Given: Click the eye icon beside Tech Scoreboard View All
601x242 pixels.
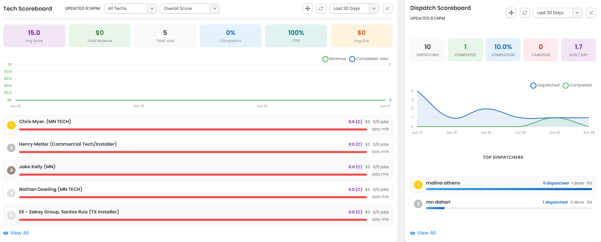Looking at the screenshot, I should (x=6, y=233).
